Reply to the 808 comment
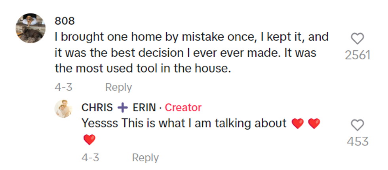Viewport: 388px width, 170px height. (118, 87)
